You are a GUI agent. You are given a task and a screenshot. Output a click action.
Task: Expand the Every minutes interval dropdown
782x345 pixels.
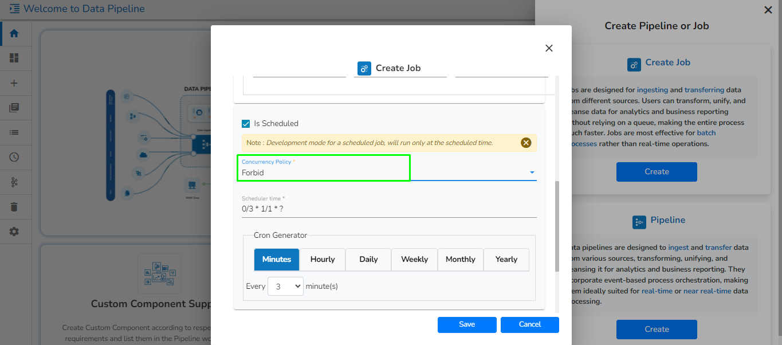coord(285,286)
